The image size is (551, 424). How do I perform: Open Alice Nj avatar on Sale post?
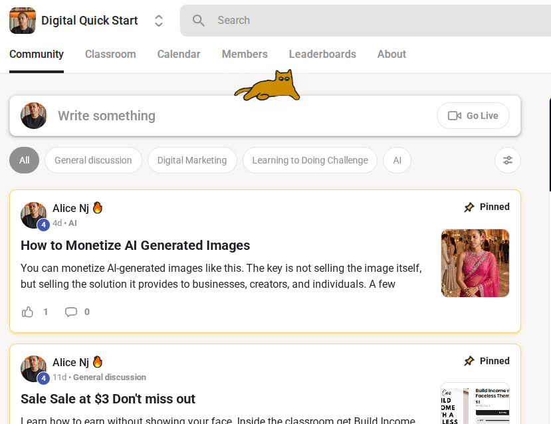pyautogui.click(x=34, y=369)
